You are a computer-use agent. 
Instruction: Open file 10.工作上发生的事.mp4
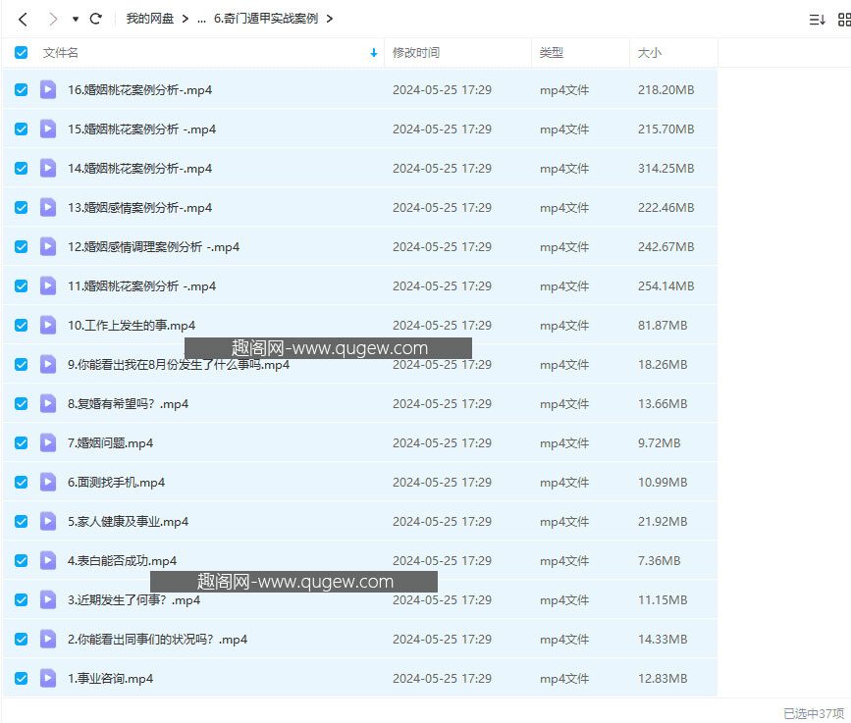[x=132, y=325]
